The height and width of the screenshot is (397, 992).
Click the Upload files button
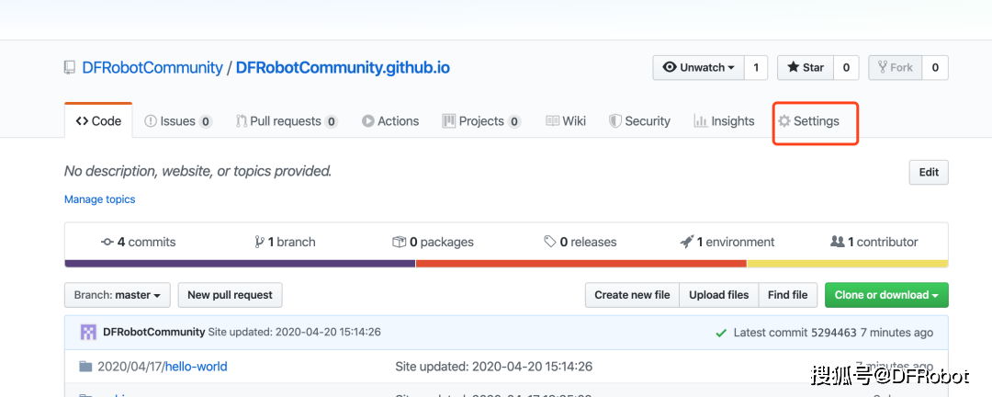pyautogui.click(x=718, y=295)
